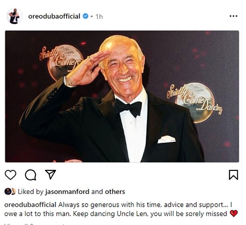Save the post with the bookmark icon
The height and width of the screenshot is (225, 246).
(x=234, y=175)
